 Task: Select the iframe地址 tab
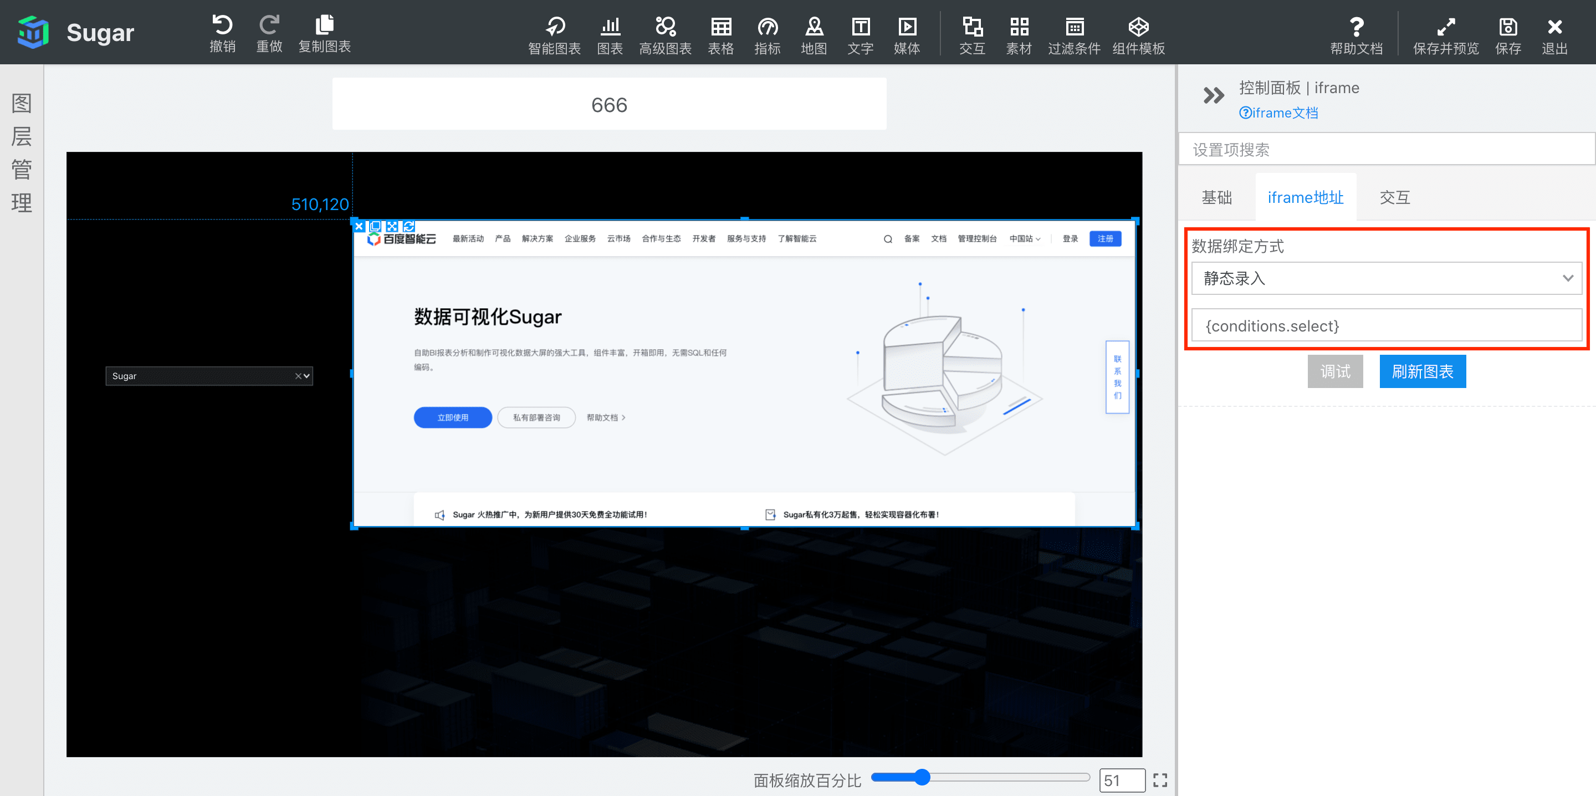[1305, 197]
